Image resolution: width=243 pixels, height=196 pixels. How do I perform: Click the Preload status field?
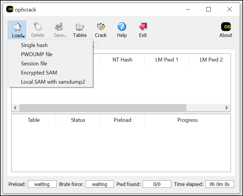point(42,184)
